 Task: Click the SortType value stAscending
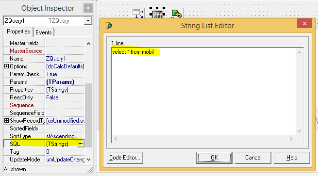60,136
